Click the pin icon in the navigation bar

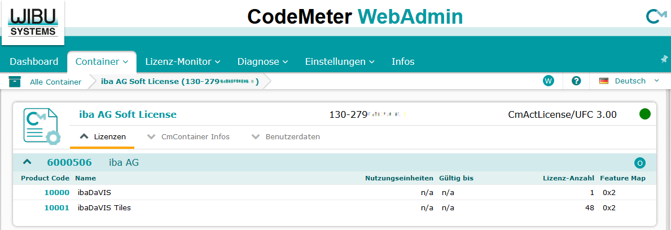pos(664,59)
